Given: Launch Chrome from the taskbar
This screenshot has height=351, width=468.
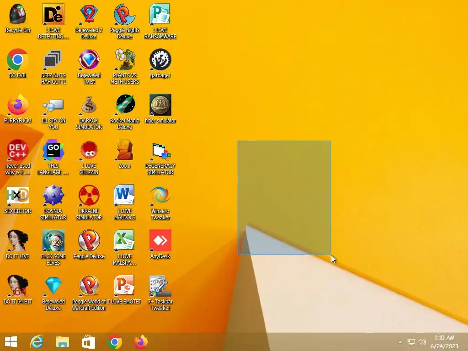Looking at the screenshot, I should point(115,342).
